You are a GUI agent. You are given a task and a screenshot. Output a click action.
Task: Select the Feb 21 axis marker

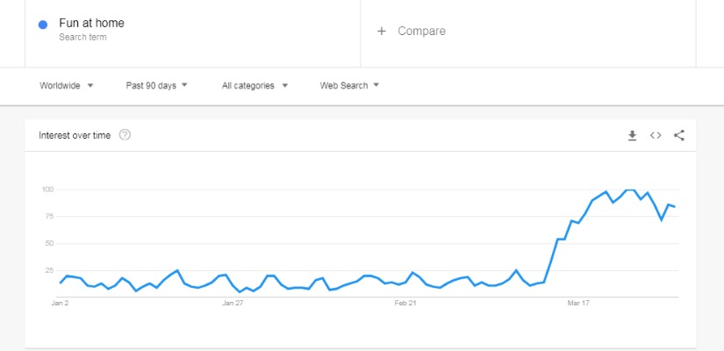click(x=405, y=304)
